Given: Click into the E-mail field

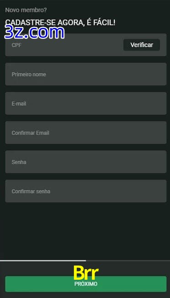Looking at the screenshot, I should coord(86,103).
